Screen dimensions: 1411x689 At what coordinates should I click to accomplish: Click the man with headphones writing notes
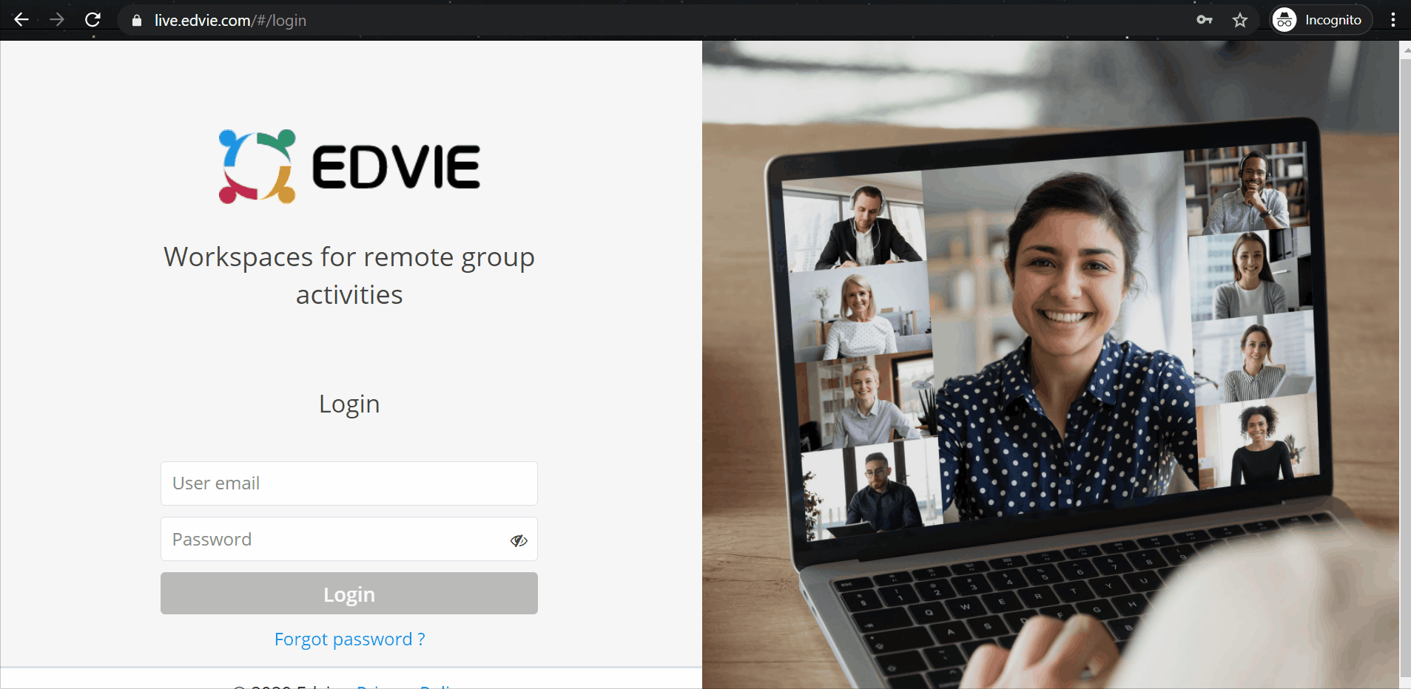click(864, 229)
